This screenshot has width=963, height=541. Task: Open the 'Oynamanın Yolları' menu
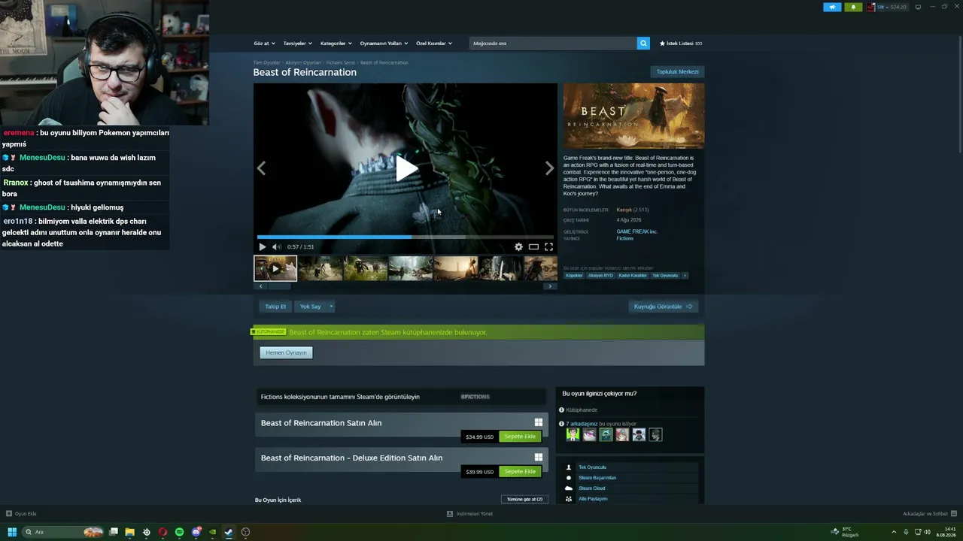coord(384,44)
